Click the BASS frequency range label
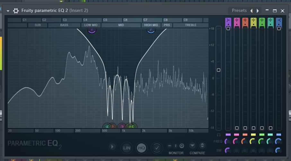The width and height of the screenshot is (291, 161). tap(64, 25)
